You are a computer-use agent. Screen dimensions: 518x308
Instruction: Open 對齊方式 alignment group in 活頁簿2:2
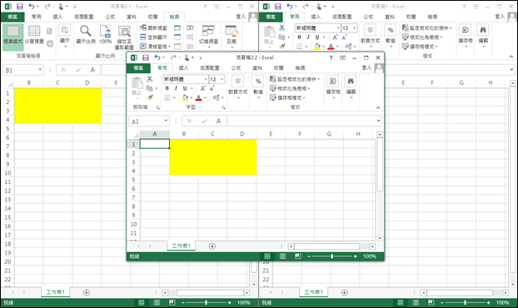point(238,87)
